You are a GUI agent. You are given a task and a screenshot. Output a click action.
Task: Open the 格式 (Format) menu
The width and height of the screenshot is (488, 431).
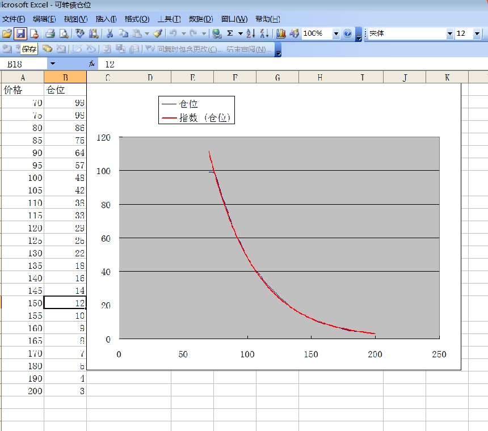click(x=137, y=19)
